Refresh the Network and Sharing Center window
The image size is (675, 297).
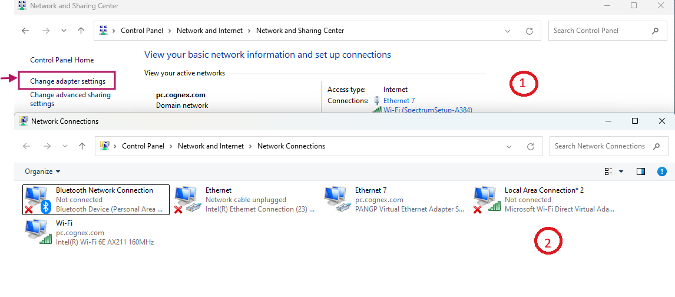[x=530, y=31]
